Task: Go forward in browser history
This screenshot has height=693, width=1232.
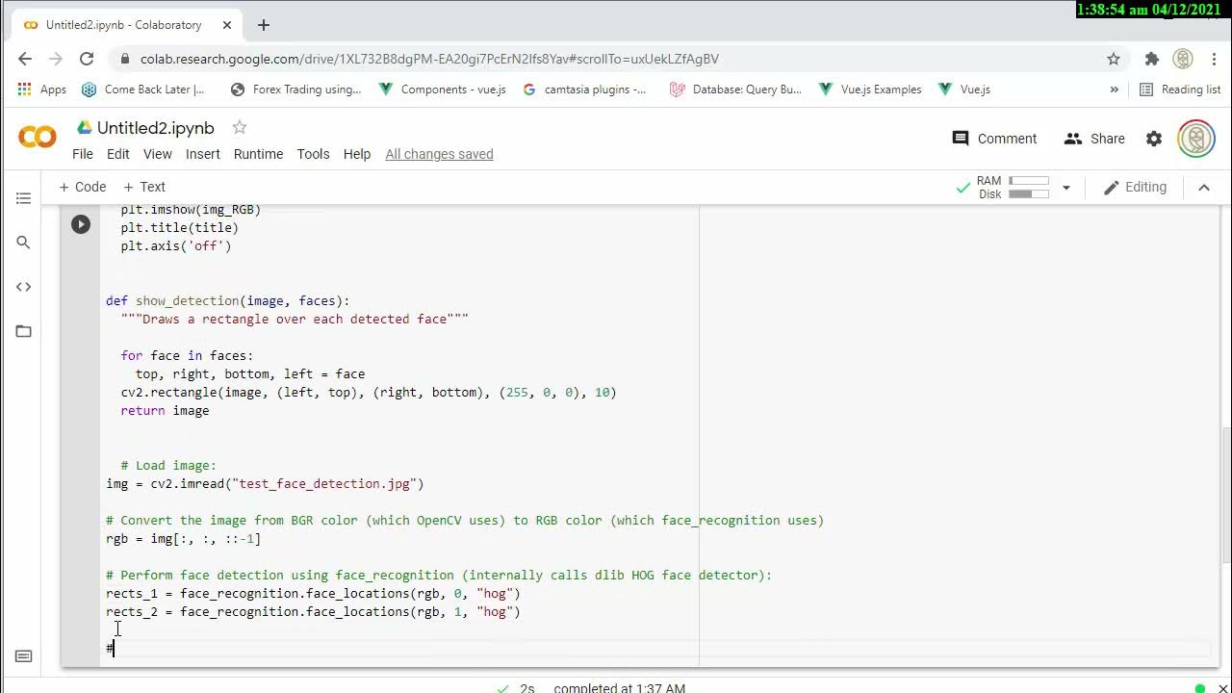Action: [x=56, y=59]
